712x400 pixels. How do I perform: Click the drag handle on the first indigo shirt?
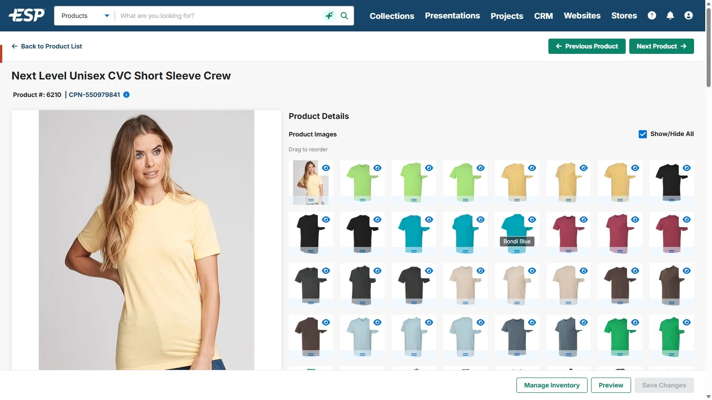[x=517, y=355]
